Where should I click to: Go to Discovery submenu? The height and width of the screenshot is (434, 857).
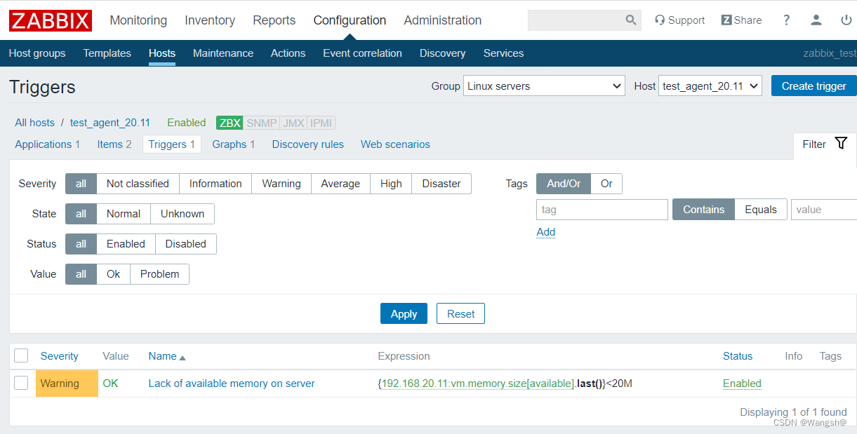(x=442, y=53)
